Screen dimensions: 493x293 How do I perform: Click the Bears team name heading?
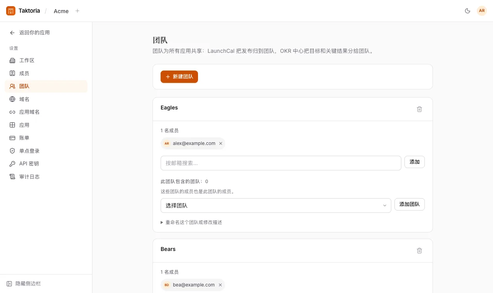pos(168,249)
